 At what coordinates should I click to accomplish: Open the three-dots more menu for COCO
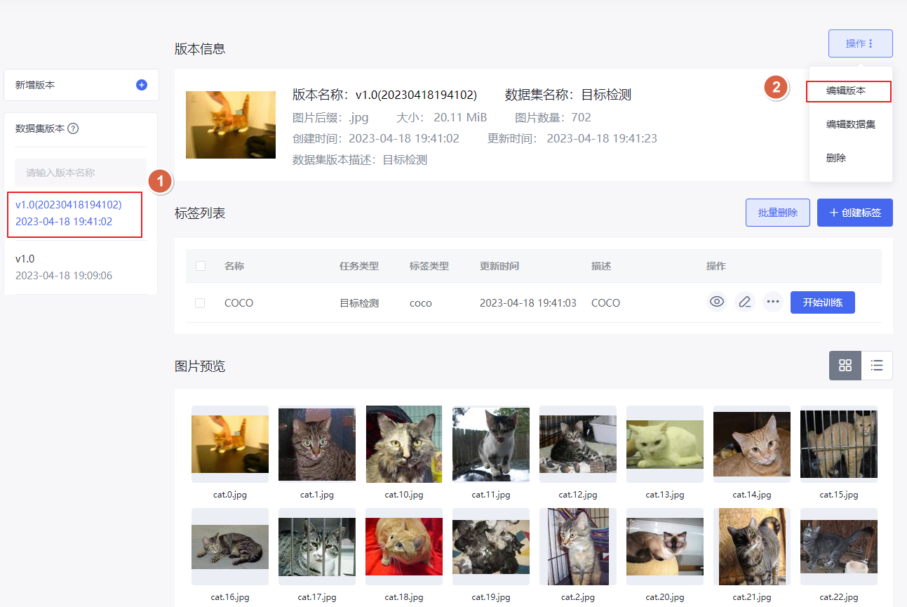coord(772,302)
